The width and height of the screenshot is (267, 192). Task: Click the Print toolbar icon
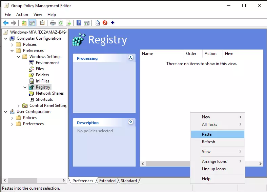point(53,23)
